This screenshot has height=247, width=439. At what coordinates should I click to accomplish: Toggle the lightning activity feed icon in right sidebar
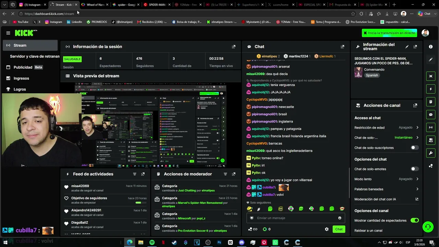coord(431,89)
